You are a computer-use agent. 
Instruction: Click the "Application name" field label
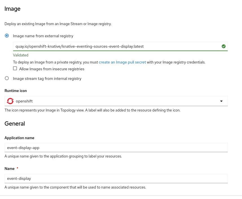click(x=19, y=138)
